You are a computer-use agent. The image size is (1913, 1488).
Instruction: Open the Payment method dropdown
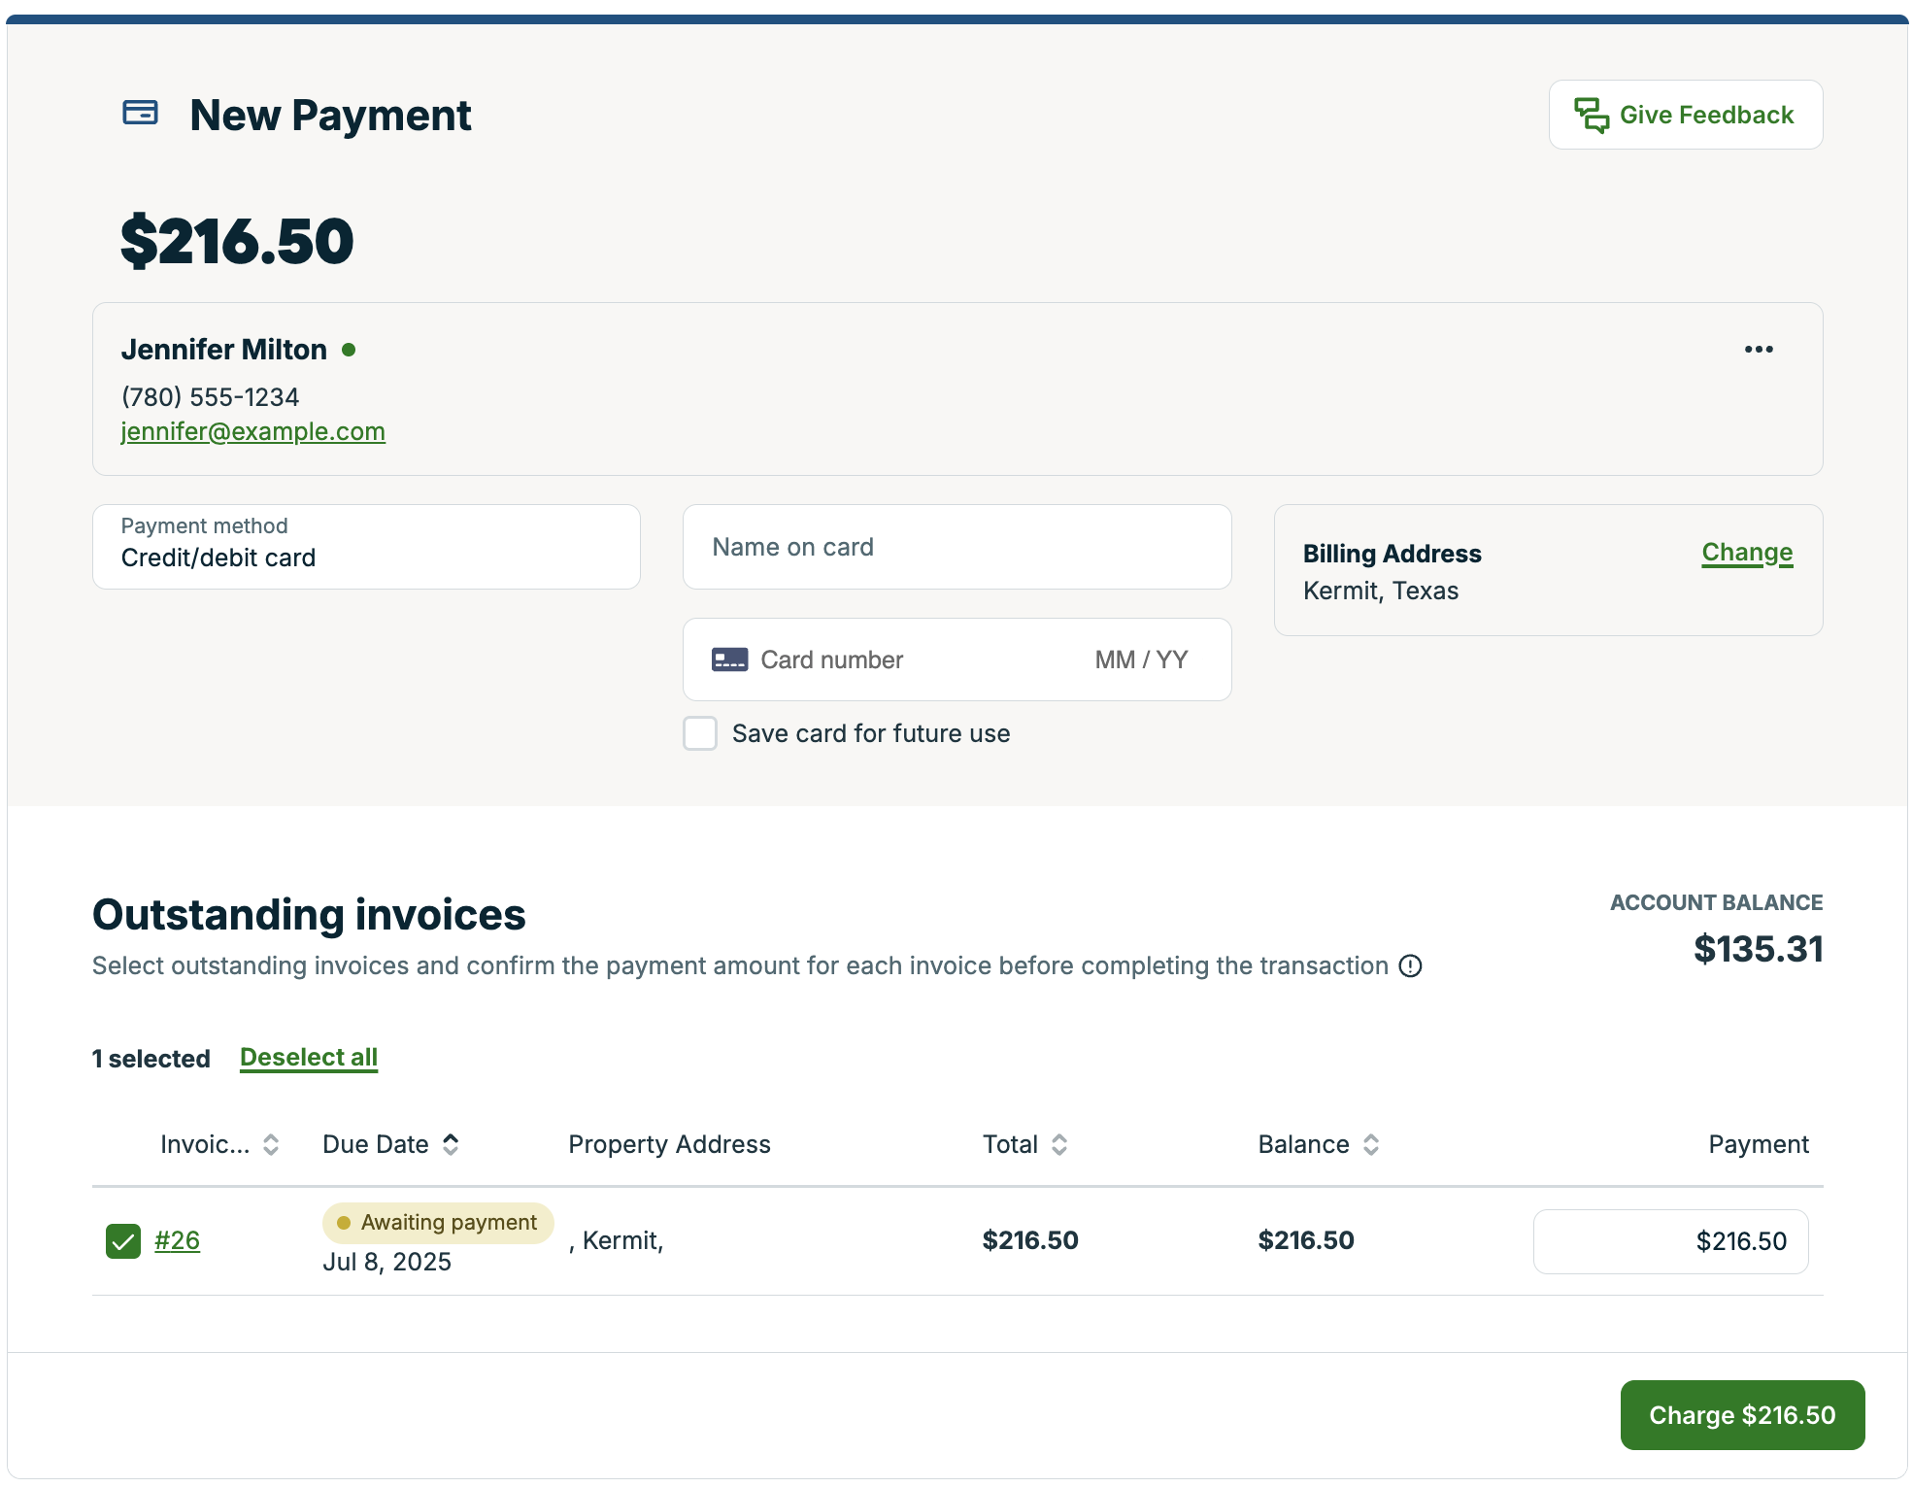click(x=366, y=547)
